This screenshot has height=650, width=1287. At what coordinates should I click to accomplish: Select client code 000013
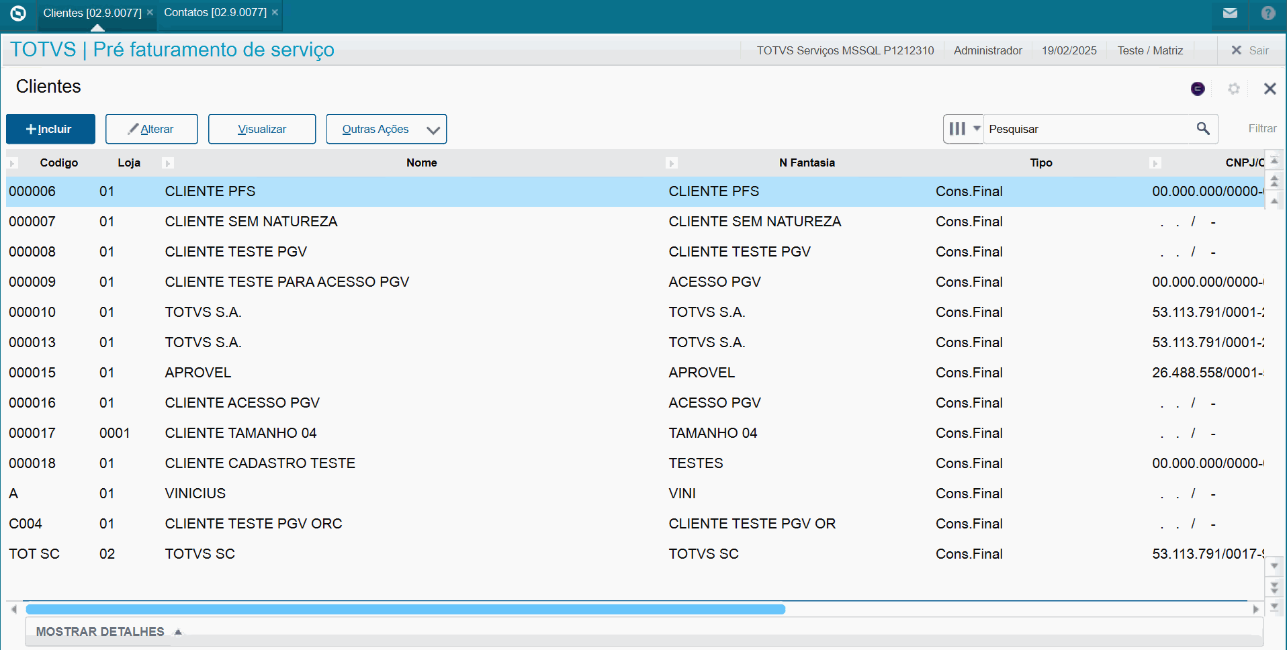coord(32,342)
